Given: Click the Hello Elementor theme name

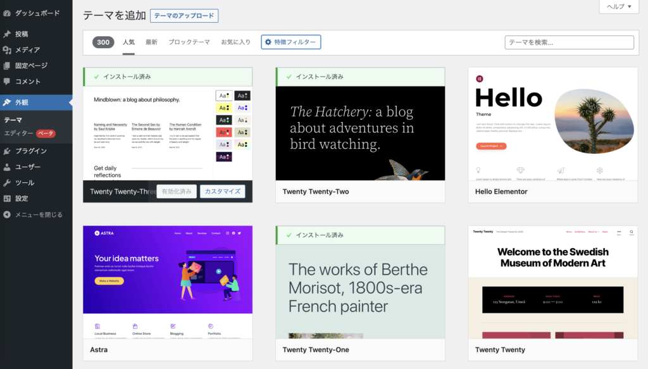Looking at the screenshot, I should 501,192.
